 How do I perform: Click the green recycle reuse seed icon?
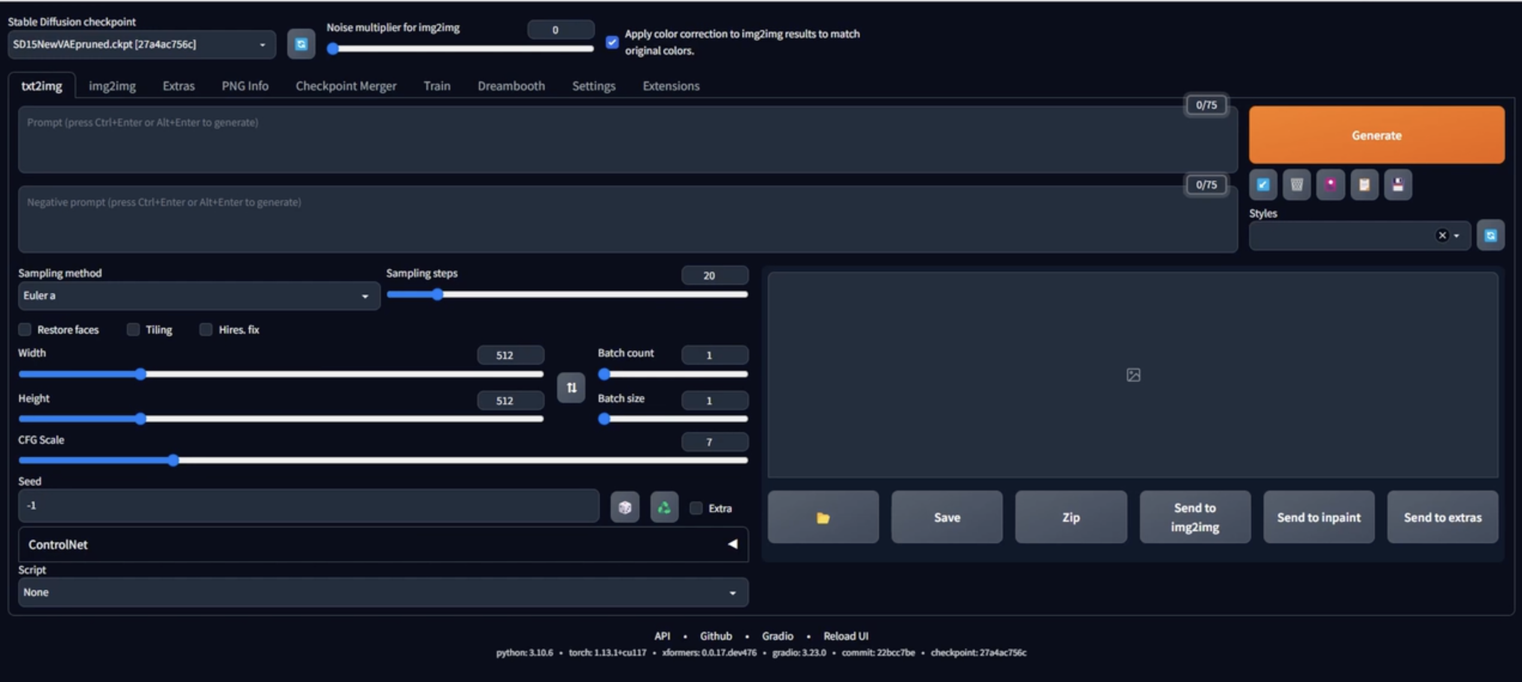664,507
